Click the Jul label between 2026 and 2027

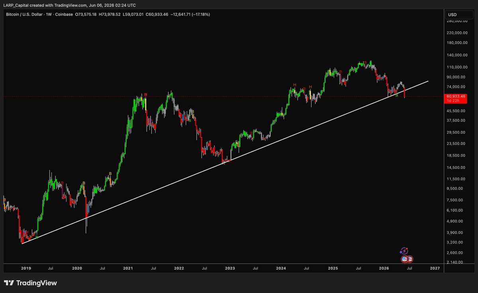pyautogui.click(x=409, y=269)
